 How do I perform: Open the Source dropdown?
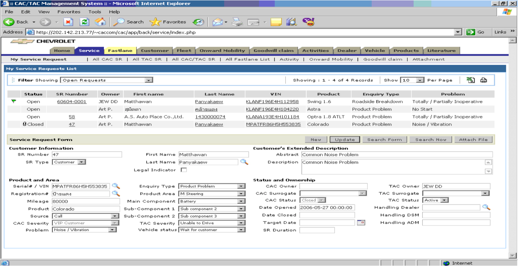pyautogui.click(x=85, y=216)
